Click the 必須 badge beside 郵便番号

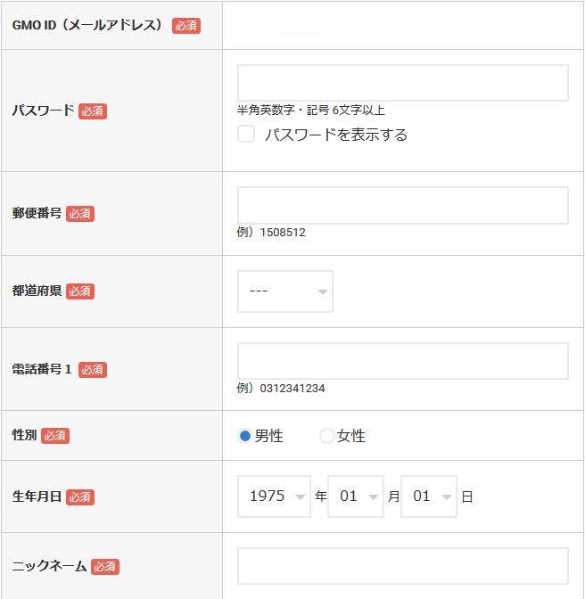(x=80, y=214)
